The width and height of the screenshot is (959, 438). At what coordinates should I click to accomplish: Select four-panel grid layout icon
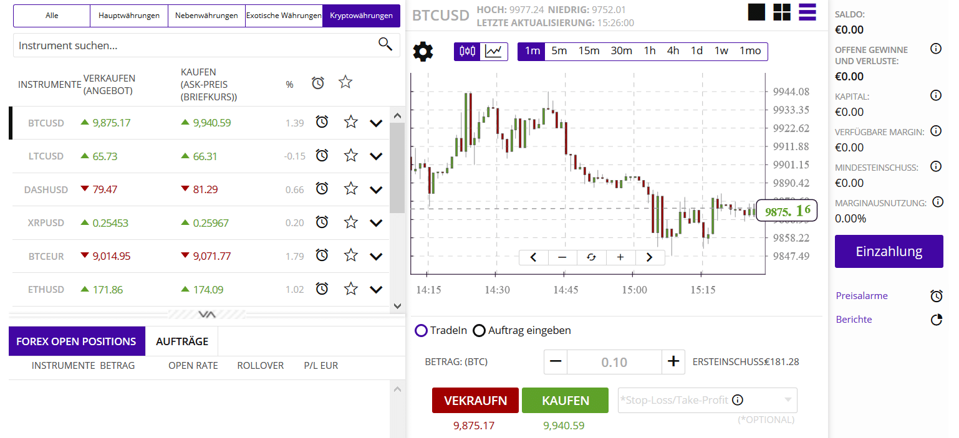(x=782, y=12)
